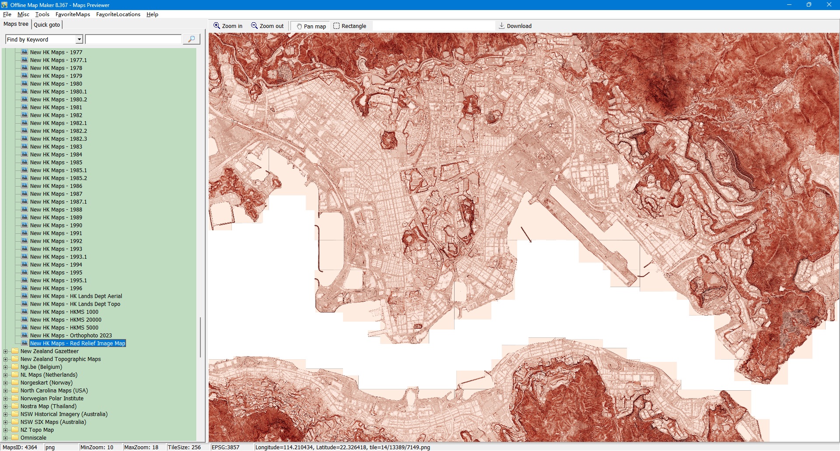This screenshot has height=451, width=840.
Task: Expand the New Zealand Gazetteer folder
Action: [6, 351]
